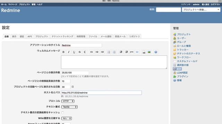Toggle bold formatting in welcome message toolbar

[63, 52]
